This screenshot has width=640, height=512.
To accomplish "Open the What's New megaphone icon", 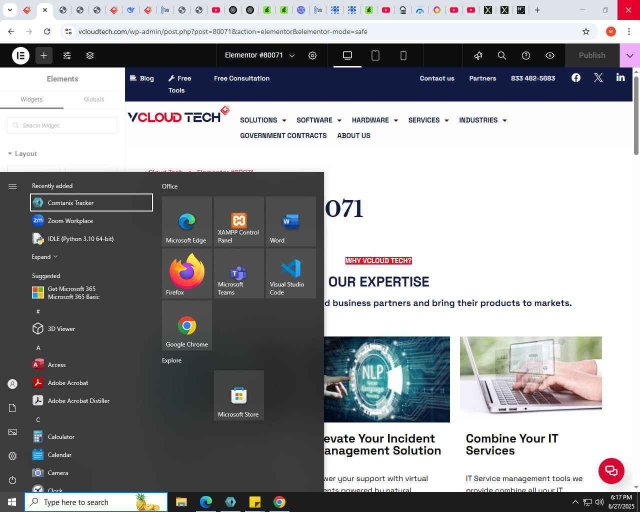I will click(x=478, y=55).
